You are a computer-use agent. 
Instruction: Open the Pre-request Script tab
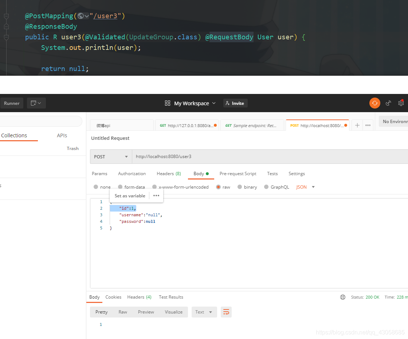click(x=238, y=174)
